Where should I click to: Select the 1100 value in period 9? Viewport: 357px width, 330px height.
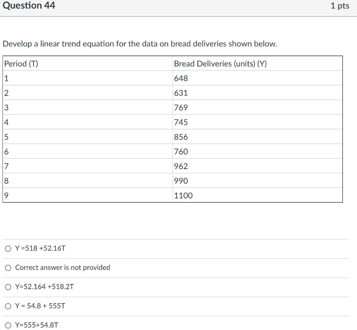point(183,195)
